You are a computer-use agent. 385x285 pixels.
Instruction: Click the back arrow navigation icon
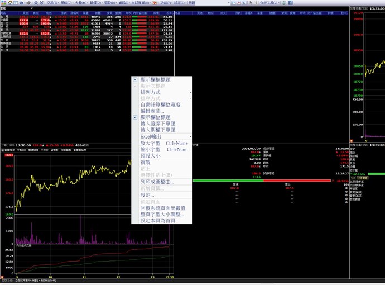tap(21, 3)
